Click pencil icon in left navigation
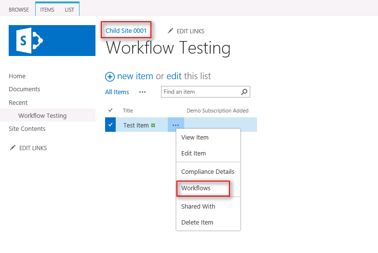378x253 pixels. (13, 148)
